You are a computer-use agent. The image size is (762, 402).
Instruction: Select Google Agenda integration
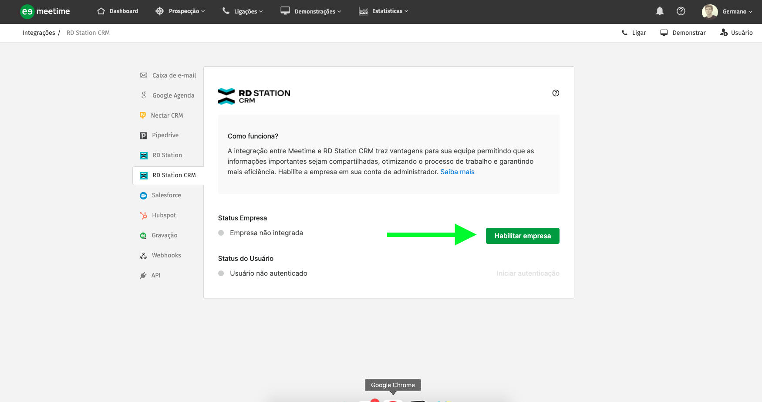pyautogui.click(x=168, y=95)
